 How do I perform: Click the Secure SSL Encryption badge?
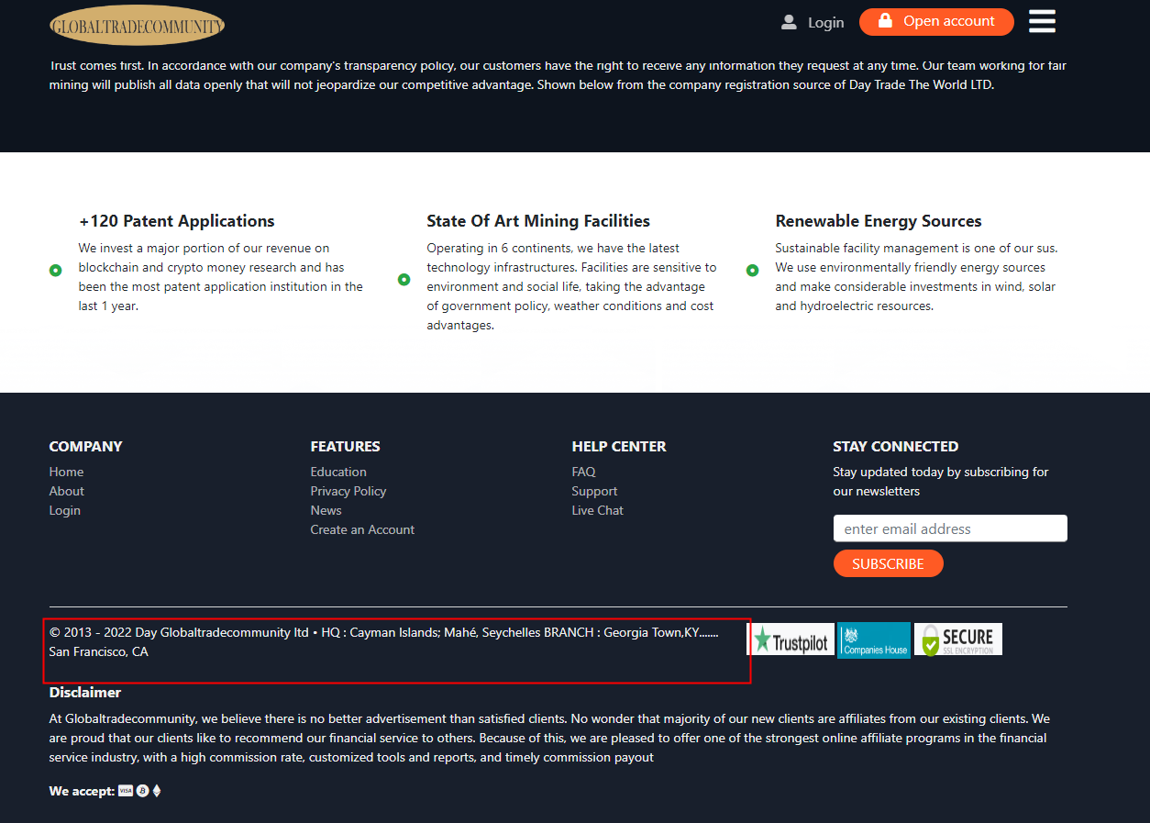pyautogui.click(x=957, y=639)
